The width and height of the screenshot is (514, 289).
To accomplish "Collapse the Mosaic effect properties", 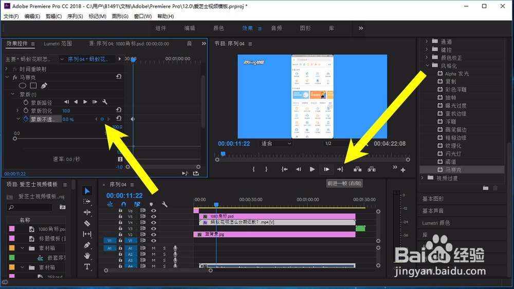I will coord(7,77).
